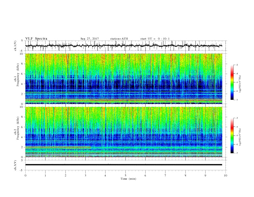This screenshot has width=254, height=197.
Task: Click time axis tick label "8"
Action: (x=185, y=175)
